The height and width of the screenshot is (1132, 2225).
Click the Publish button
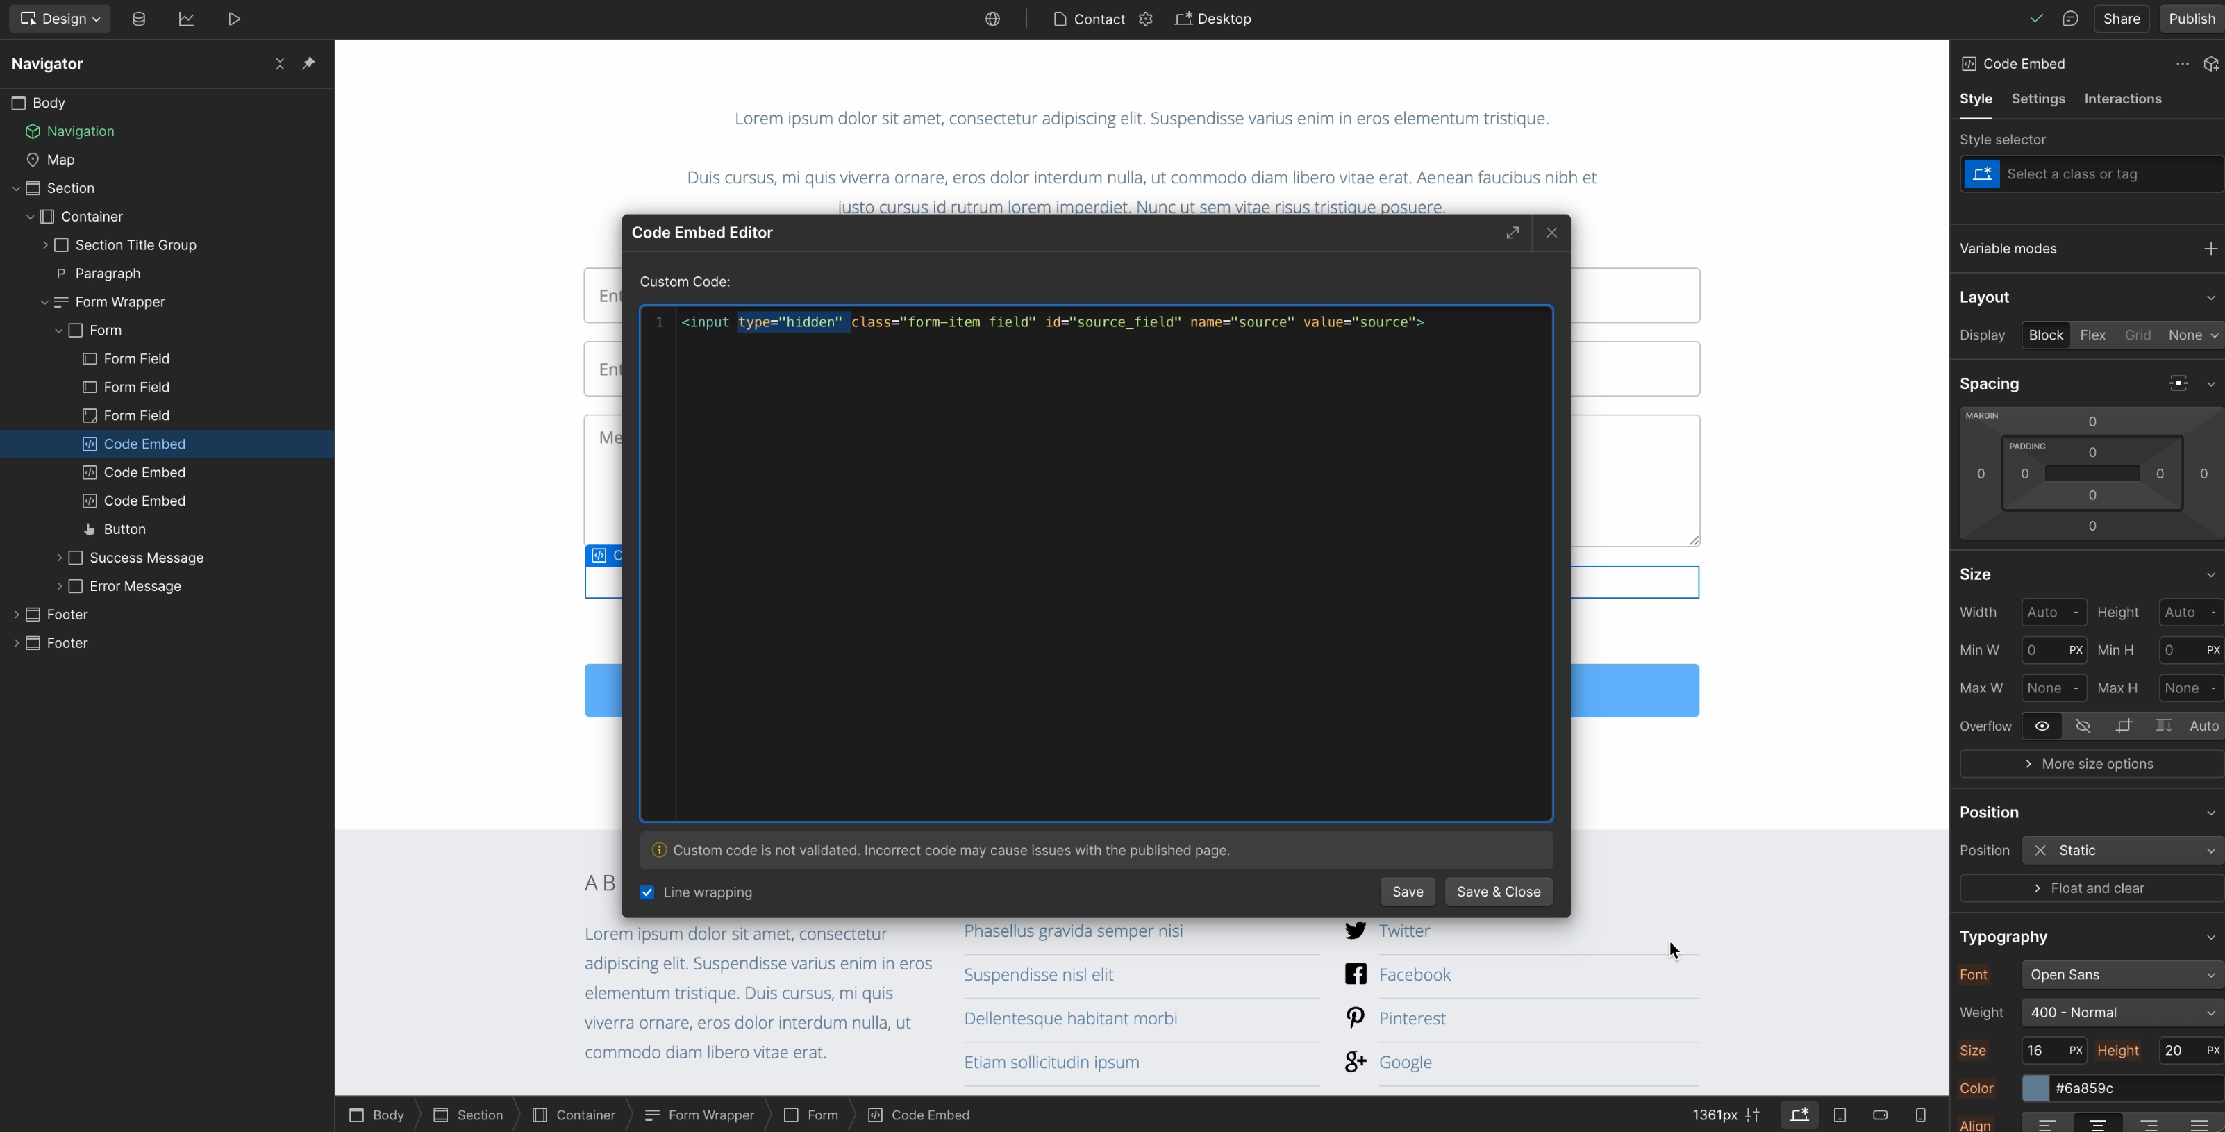click(2191, 18)
